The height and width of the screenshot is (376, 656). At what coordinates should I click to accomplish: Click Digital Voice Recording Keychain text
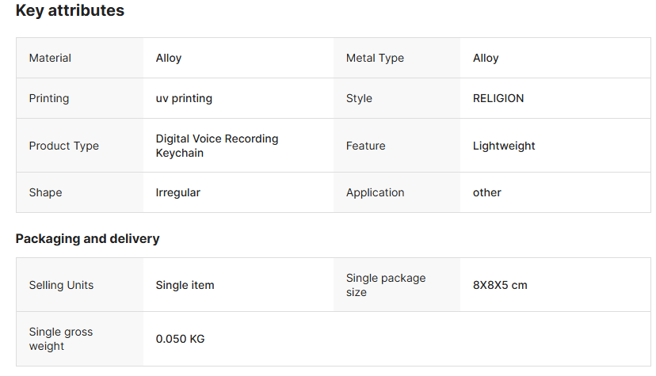coord(217,146)
